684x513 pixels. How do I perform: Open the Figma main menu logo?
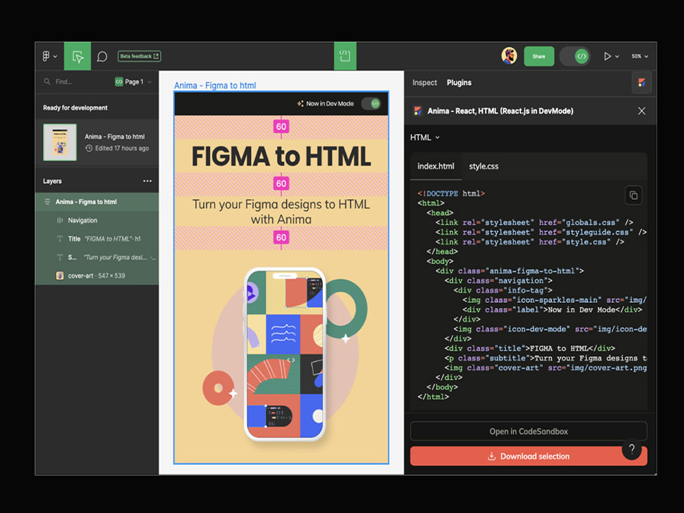(x=47, y=56)
